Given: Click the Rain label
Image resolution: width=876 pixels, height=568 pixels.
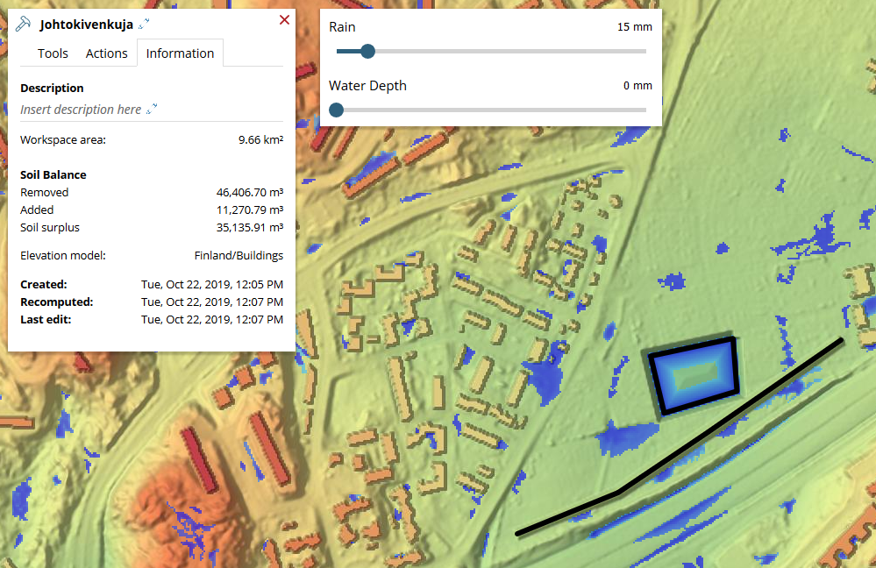Looking at the screenshot, I should (x=342, y=27).
